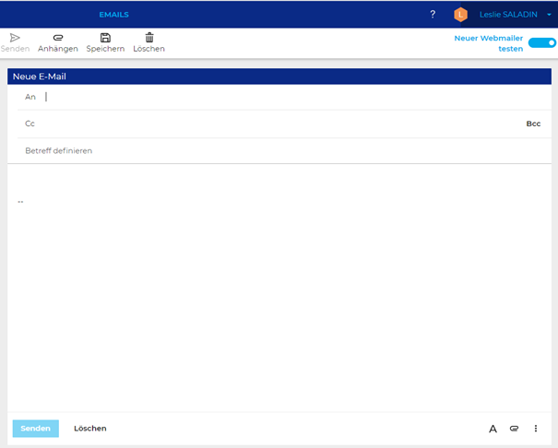Expand the user account dropdown arrow

coord(549,15)
